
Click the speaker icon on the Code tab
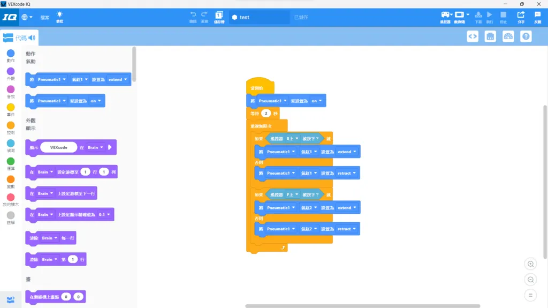(x=32, y=38)
